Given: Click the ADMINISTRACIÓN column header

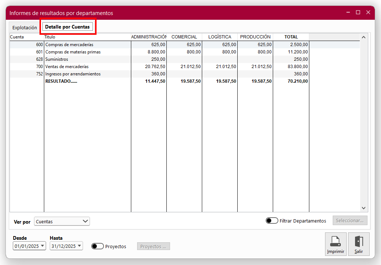Looking at the screenshot, I should coord(149,37).
